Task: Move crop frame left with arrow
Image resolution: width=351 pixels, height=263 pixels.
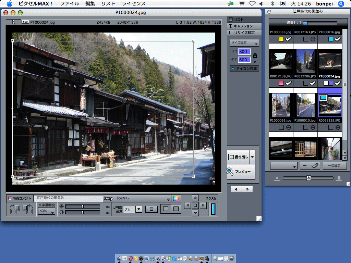Action: [x=187, y=205]
